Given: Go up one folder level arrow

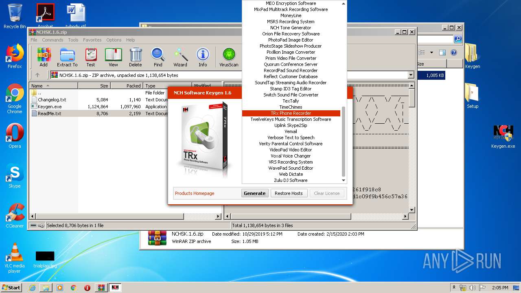Looking at the screenshot, I should coord(37,75).
